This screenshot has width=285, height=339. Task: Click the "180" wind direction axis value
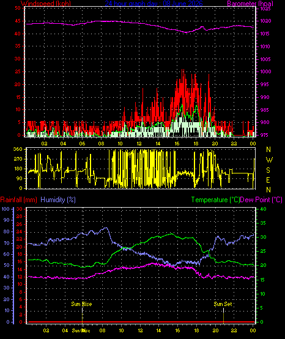click(x=18, y=169)
